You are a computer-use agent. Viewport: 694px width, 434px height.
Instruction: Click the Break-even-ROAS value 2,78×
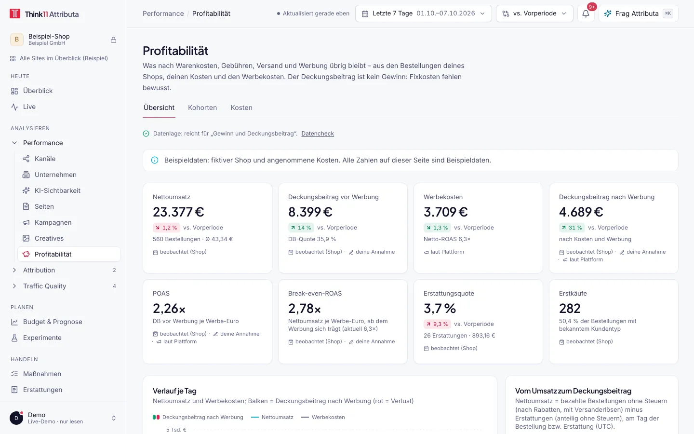pyautogui.click(x=305, y=309)
